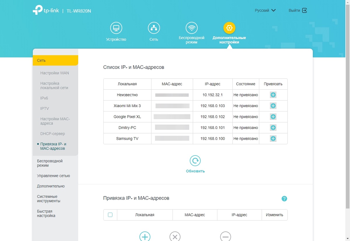This screenshot has width=350, height=241.
Task: Click the Список IP- и MAC-адресов heading
Action: (134, 67)
